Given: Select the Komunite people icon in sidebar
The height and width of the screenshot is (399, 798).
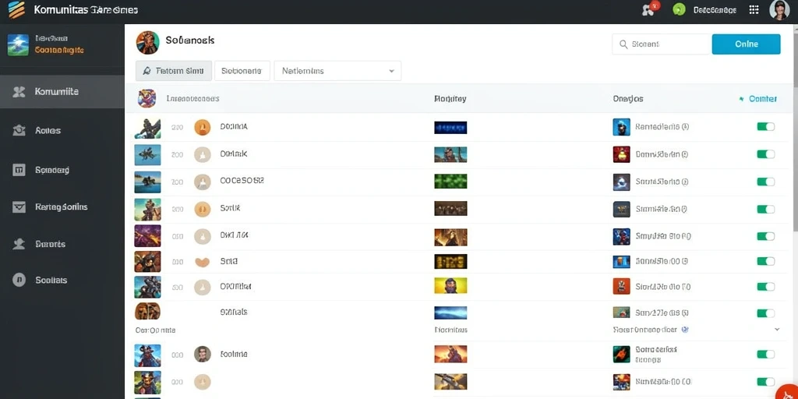Looking at the screenshot, I should 19,92.
